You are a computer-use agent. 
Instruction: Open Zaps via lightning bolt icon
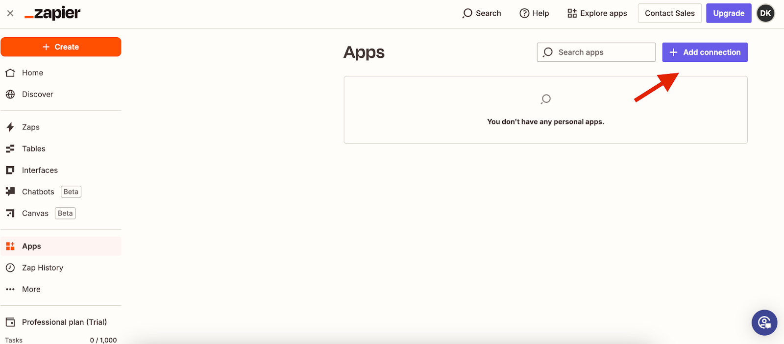tap(10, 127)
